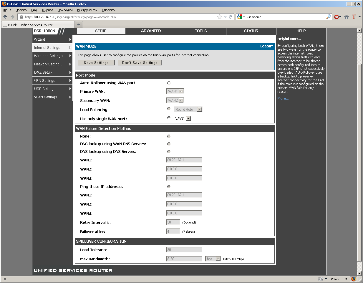Reload the page with the refresh icon
This screenshot has height=283, width=363.
click(231, 17)
